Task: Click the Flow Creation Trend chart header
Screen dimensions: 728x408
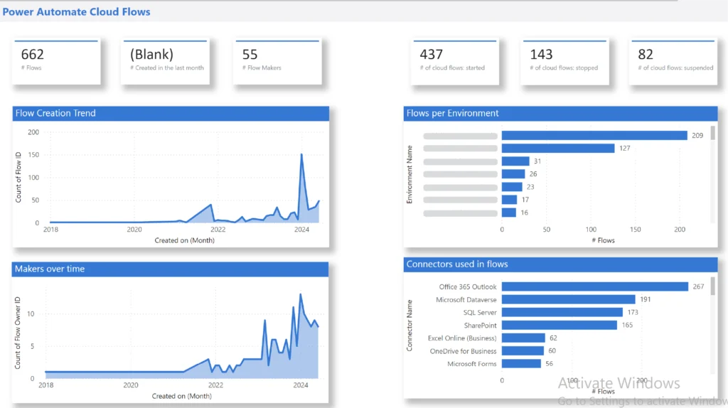Action: coord(171,113)
